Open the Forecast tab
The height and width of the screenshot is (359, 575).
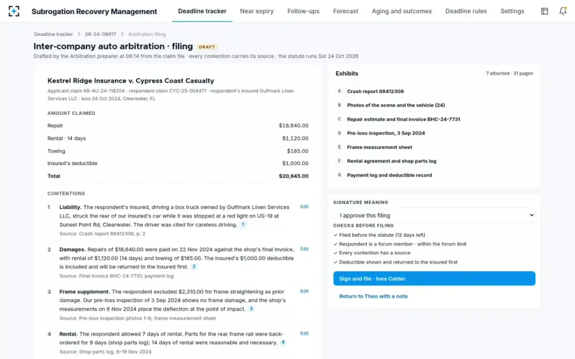pyautogui.click(x=345, y=11)
